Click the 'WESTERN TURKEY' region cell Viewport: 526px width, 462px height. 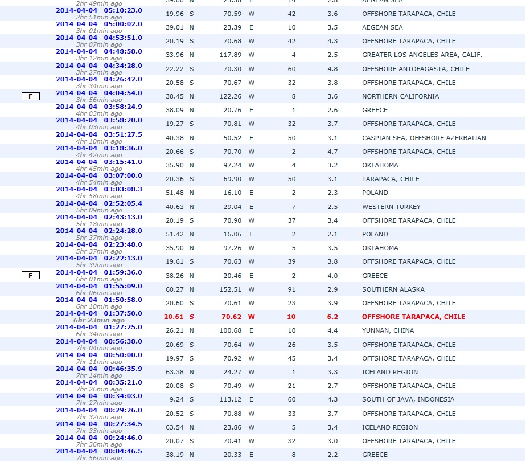click(391, 207)
